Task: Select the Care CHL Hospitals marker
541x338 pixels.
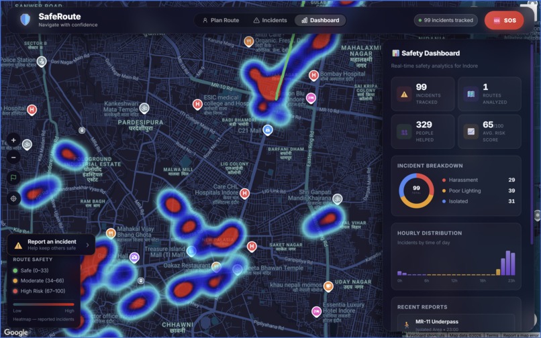Action: (x=244, y=193)
